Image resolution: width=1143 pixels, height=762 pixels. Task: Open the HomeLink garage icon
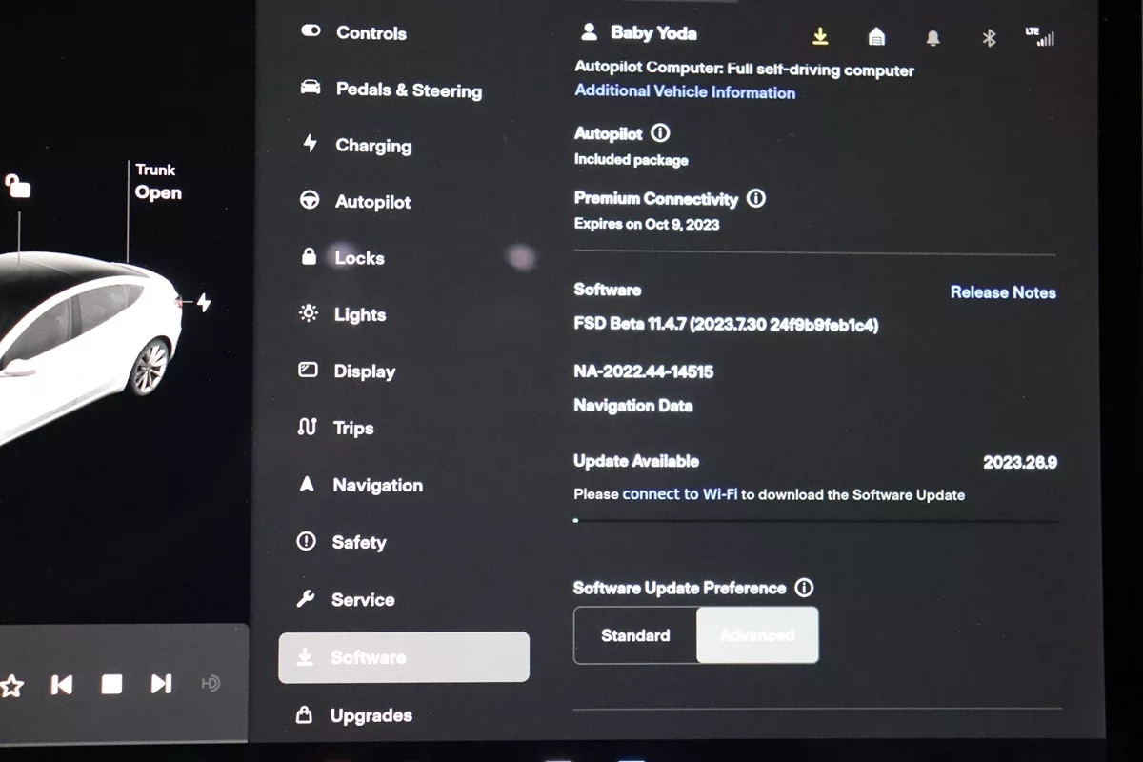pyautogui.click(x=876, y=36)
